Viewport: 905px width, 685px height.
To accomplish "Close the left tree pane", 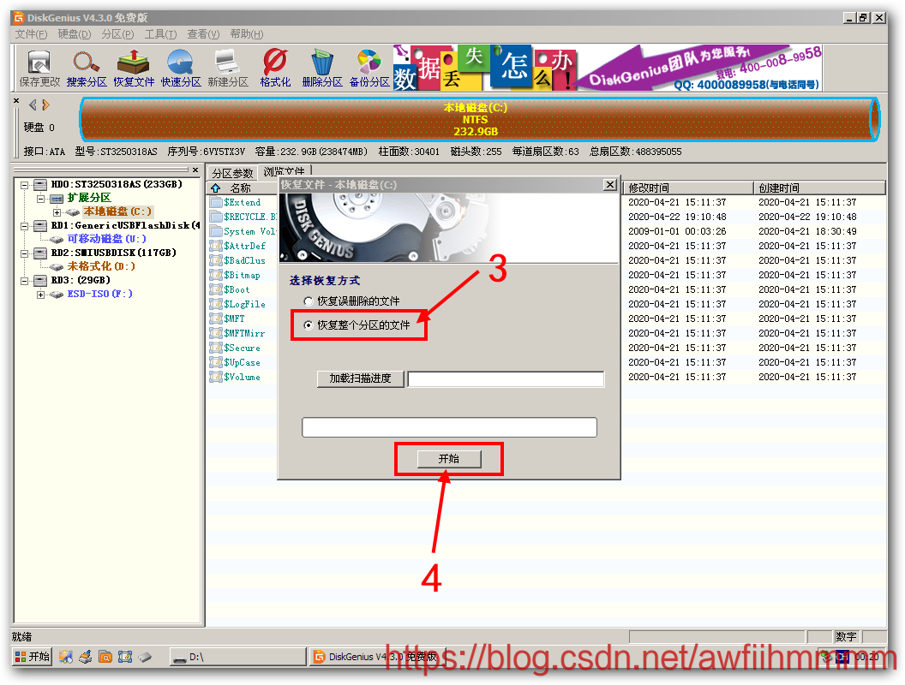I will point(195,170).
